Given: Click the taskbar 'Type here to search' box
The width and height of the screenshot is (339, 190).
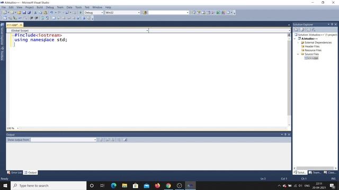Looking at the screenshot, I should tap(48, 185).
